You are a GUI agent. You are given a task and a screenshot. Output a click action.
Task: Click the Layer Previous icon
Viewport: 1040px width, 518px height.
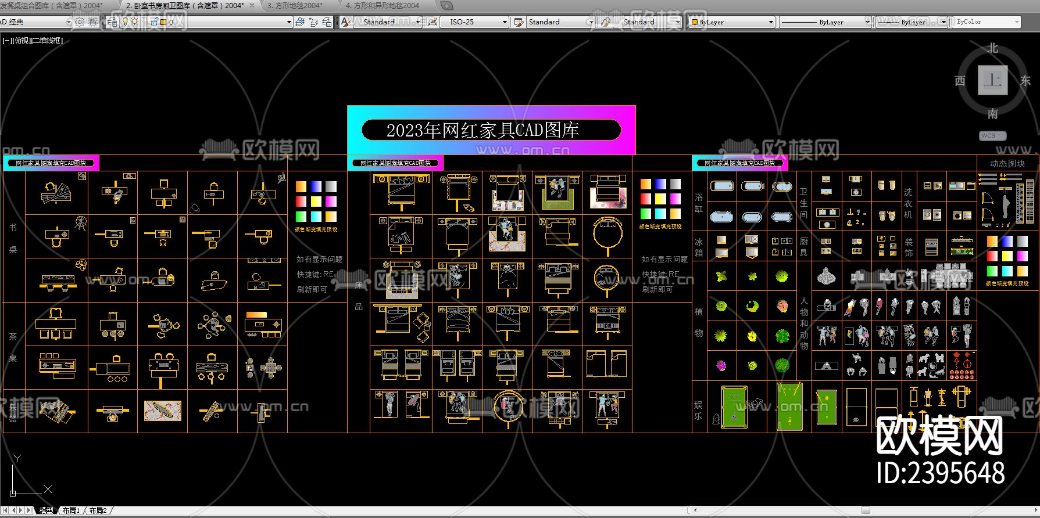(313, 22)
